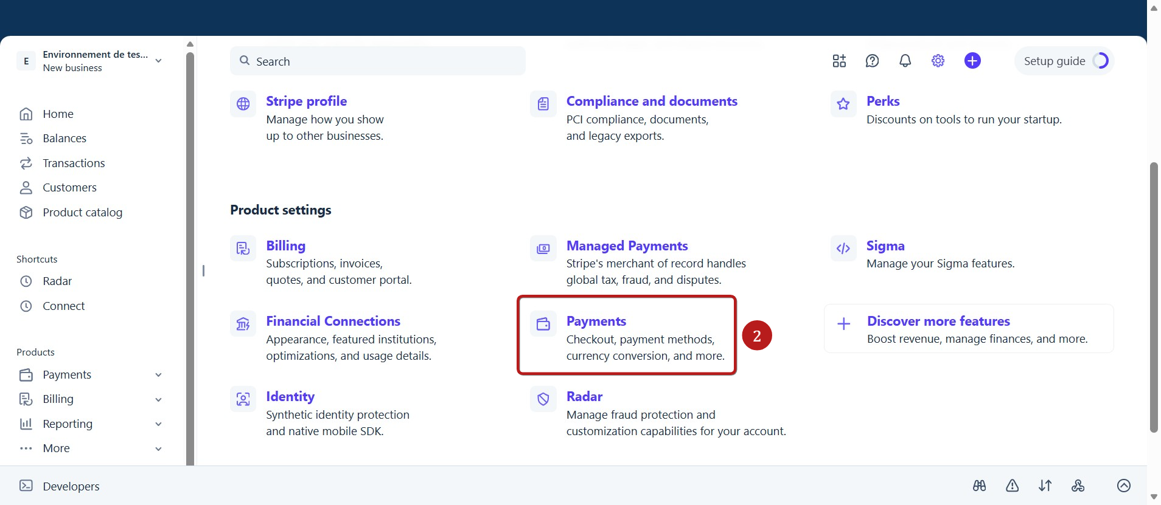Viewport: 1161px width, 505px height.
Task: Open the Payments product settings link
Action: point(596,321)
